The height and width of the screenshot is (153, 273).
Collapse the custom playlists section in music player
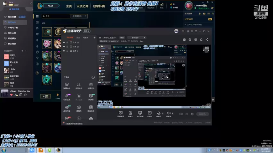(26, 51)
